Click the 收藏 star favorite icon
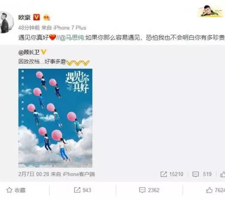 pos(9,190)
